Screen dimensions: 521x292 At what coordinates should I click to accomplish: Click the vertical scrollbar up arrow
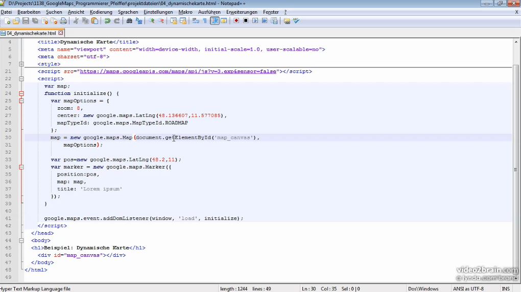(516, 42)
